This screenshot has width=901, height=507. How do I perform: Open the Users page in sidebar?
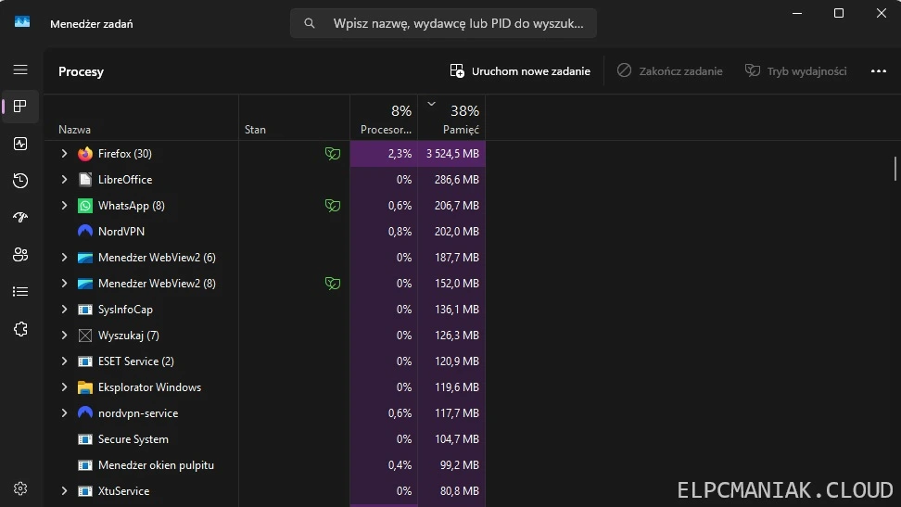[20, 255]
